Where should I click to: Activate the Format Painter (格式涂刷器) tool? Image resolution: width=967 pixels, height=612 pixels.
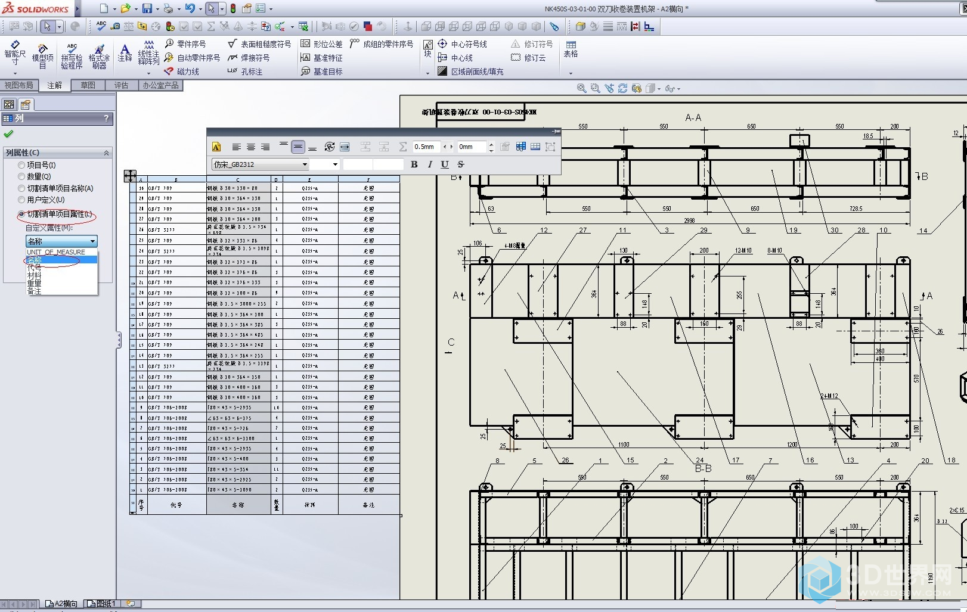coord(99,56)
